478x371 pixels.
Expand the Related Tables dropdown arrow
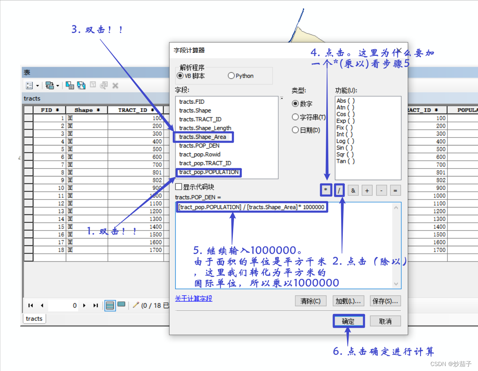(x=57, y=86)
